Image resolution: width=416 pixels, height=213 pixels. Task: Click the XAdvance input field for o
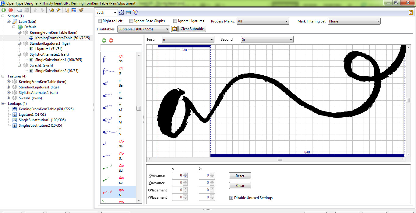click(178, 175)
